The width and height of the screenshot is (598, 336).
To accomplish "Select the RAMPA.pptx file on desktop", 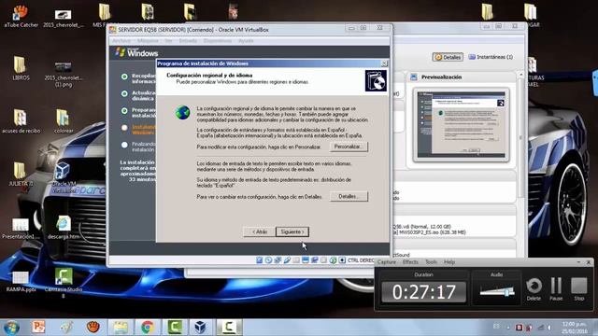I will 21,281.
